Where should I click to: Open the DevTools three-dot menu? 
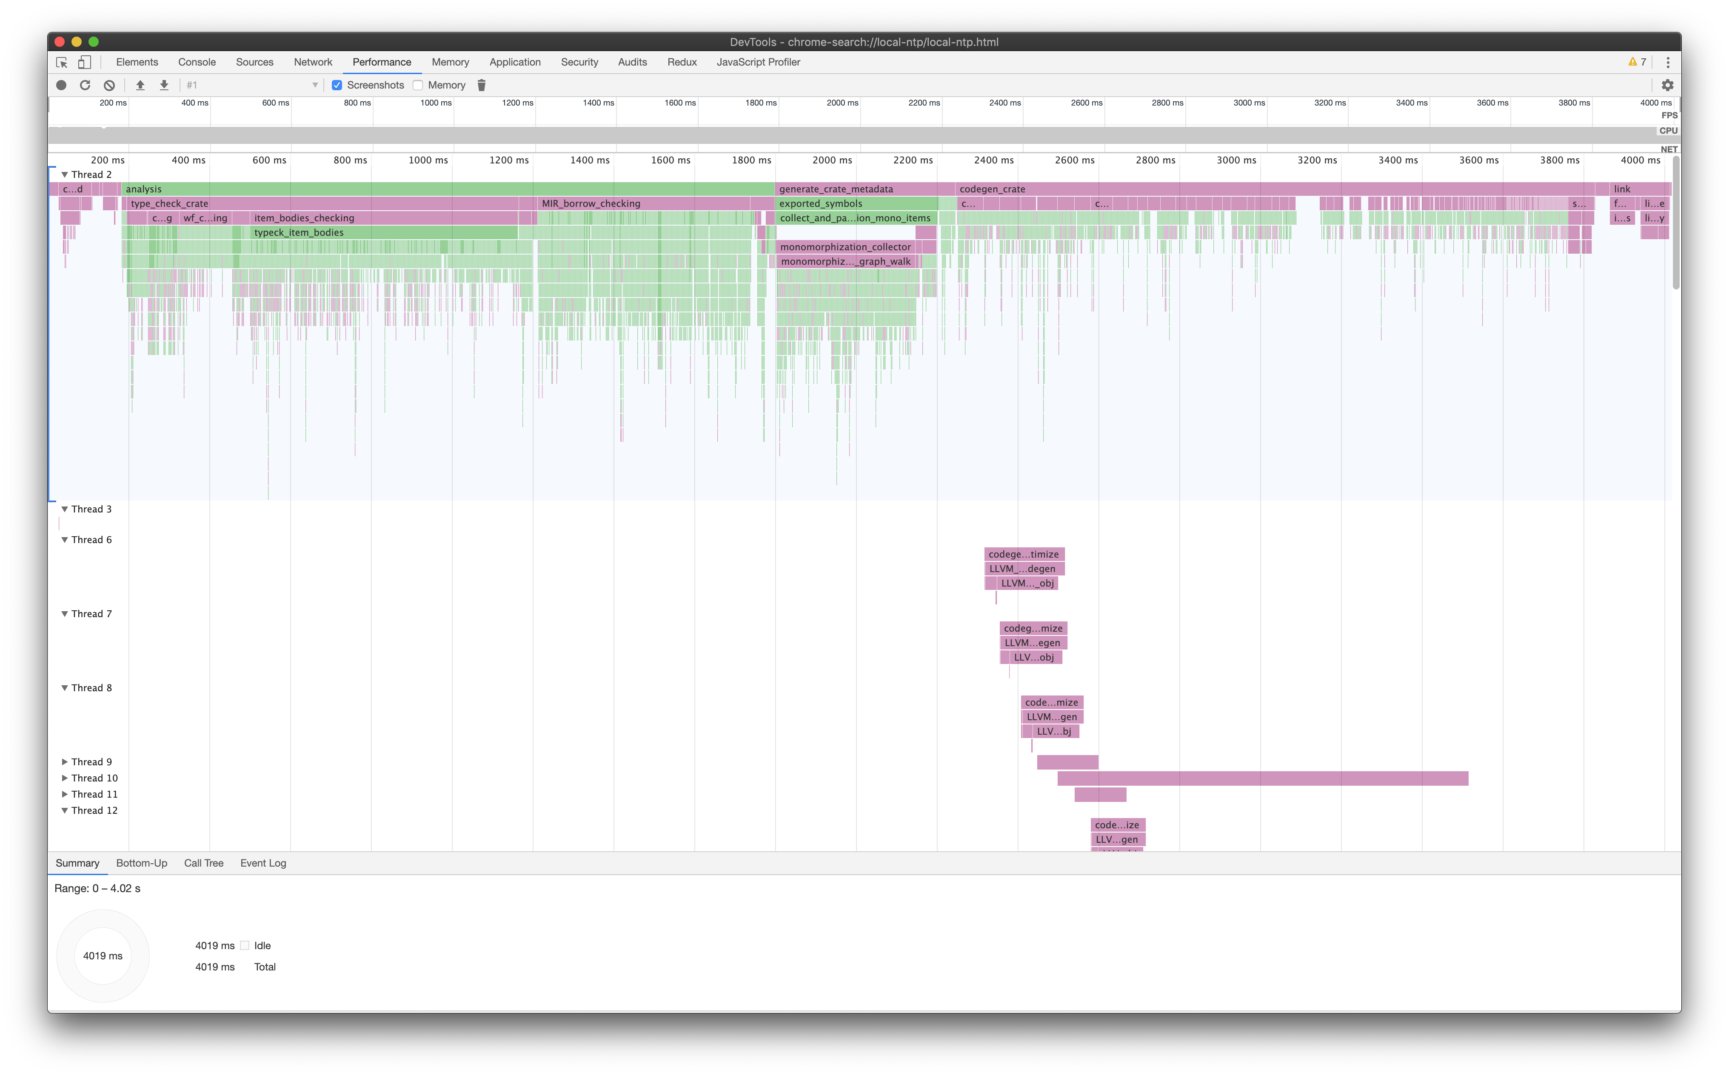tap(1668, 63)
